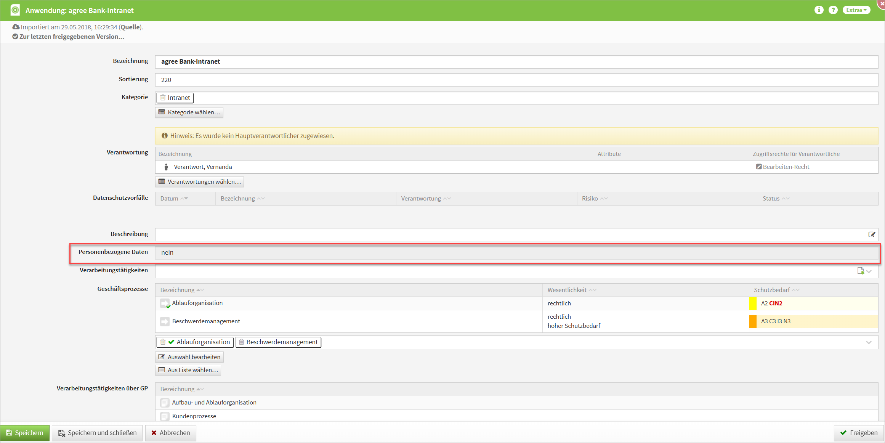The height and width of the screenshot is (443, 885).
Task: Open the Extras dropdown menu
Action: (856, 10)
